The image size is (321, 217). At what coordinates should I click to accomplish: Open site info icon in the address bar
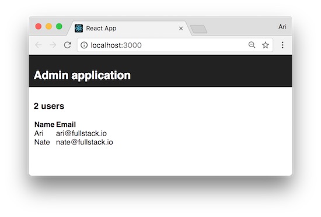pos(84,45)
